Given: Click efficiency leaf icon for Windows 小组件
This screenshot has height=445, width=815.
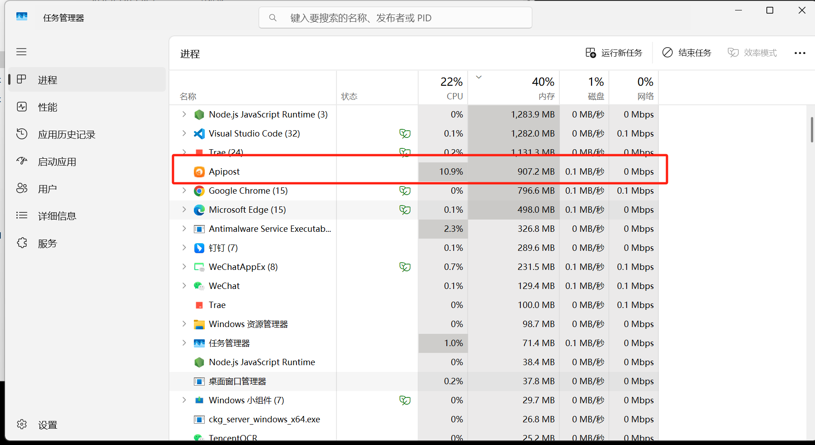Looking at the screenshot, I should click(405, 401).
